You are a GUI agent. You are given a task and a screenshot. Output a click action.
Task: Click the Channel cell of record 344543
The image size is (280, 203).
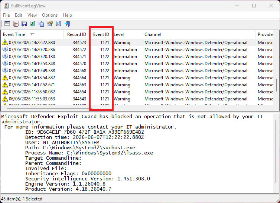click(196, 99)
